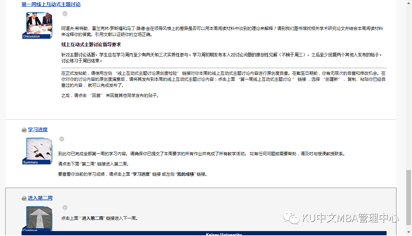The image size is (412, 236).
Task: Expand the chevron beside the Discussion icon
Action: tap(65, 14)
